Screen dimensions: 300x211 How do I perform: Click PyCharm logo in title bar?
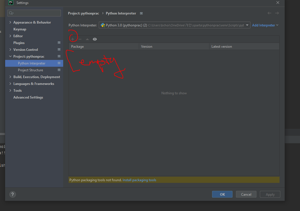11,3
